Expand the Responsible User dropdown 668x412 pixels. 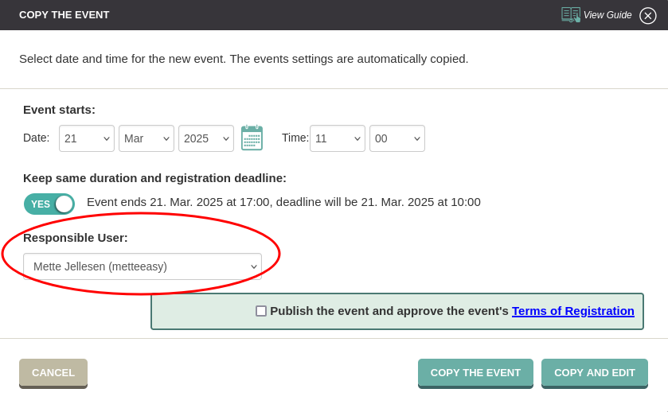pyautogui.click(x=143, y=266)
